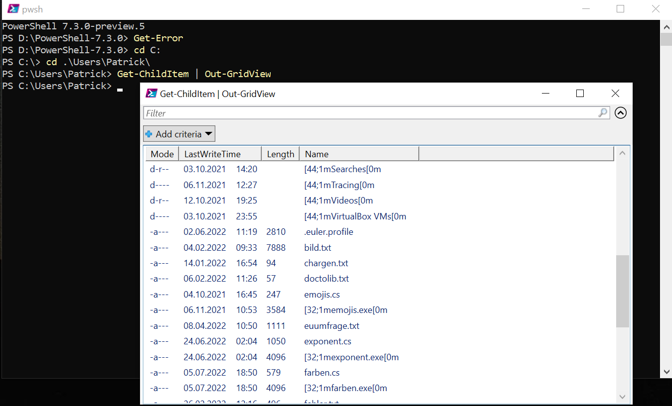
Task: Click the up arrow on the terminal scrollbar
Action: pyautogui.click(x=667, y=27)
